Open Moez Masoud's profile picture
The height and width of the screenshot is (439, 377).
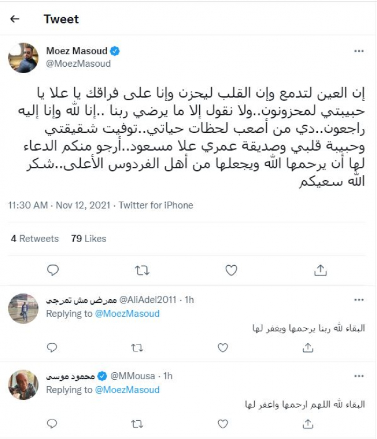click(x=24, y=58)
